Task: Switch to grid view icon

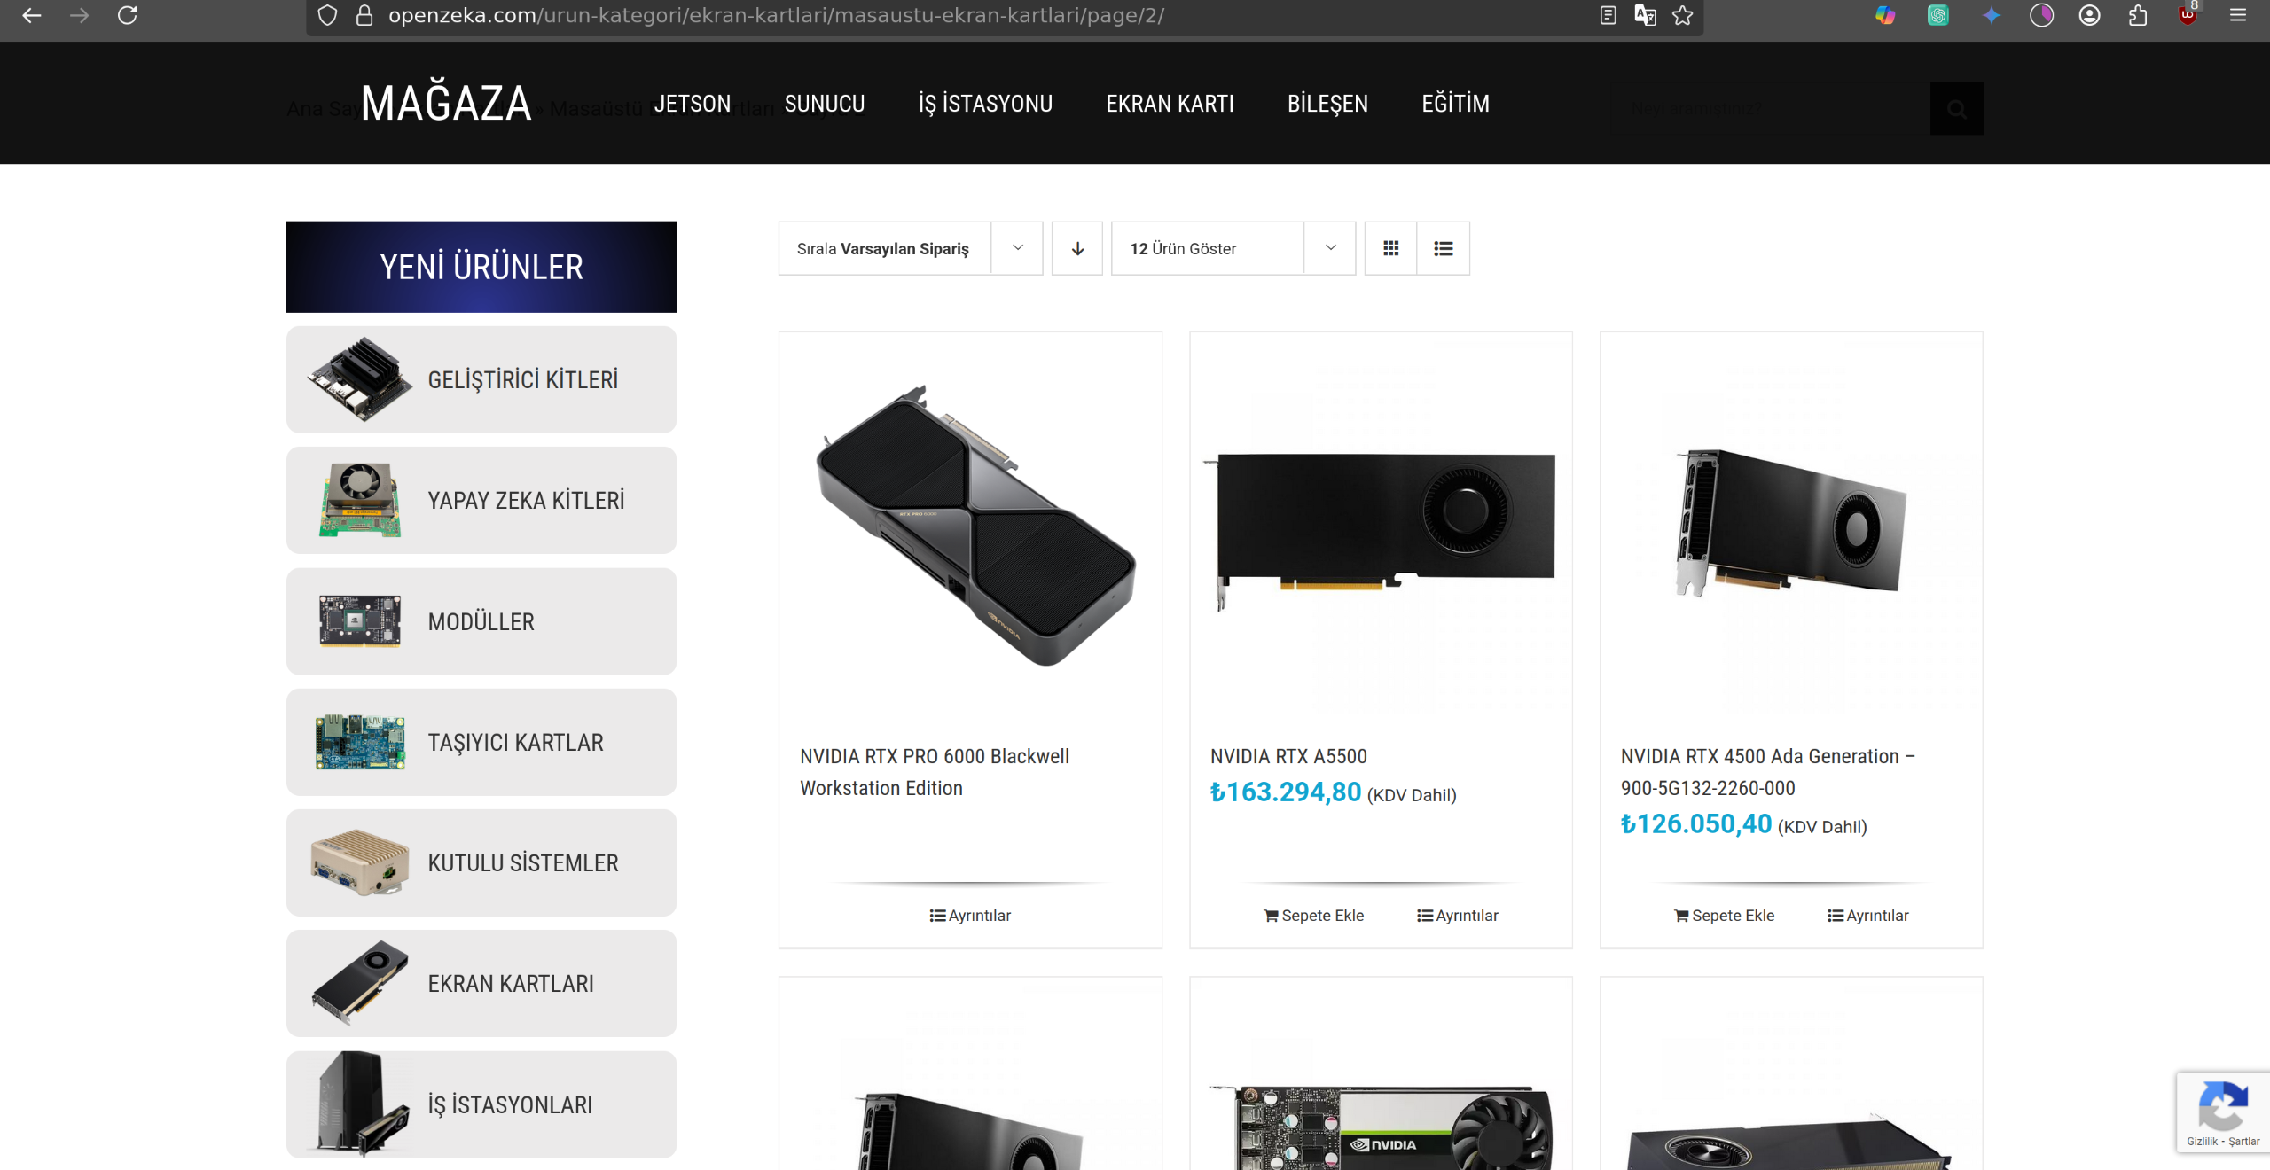Action: coord(1390,248)
